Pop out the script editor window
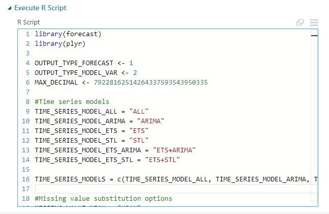This screenshot has width=329, height=214. pyautogui.click(x=300, y=22)
